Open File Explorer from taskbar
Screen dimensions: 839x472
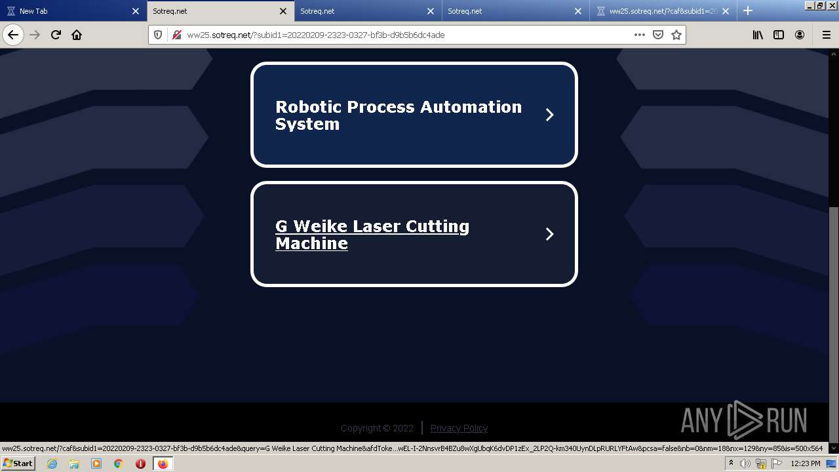tap(74, 463)
